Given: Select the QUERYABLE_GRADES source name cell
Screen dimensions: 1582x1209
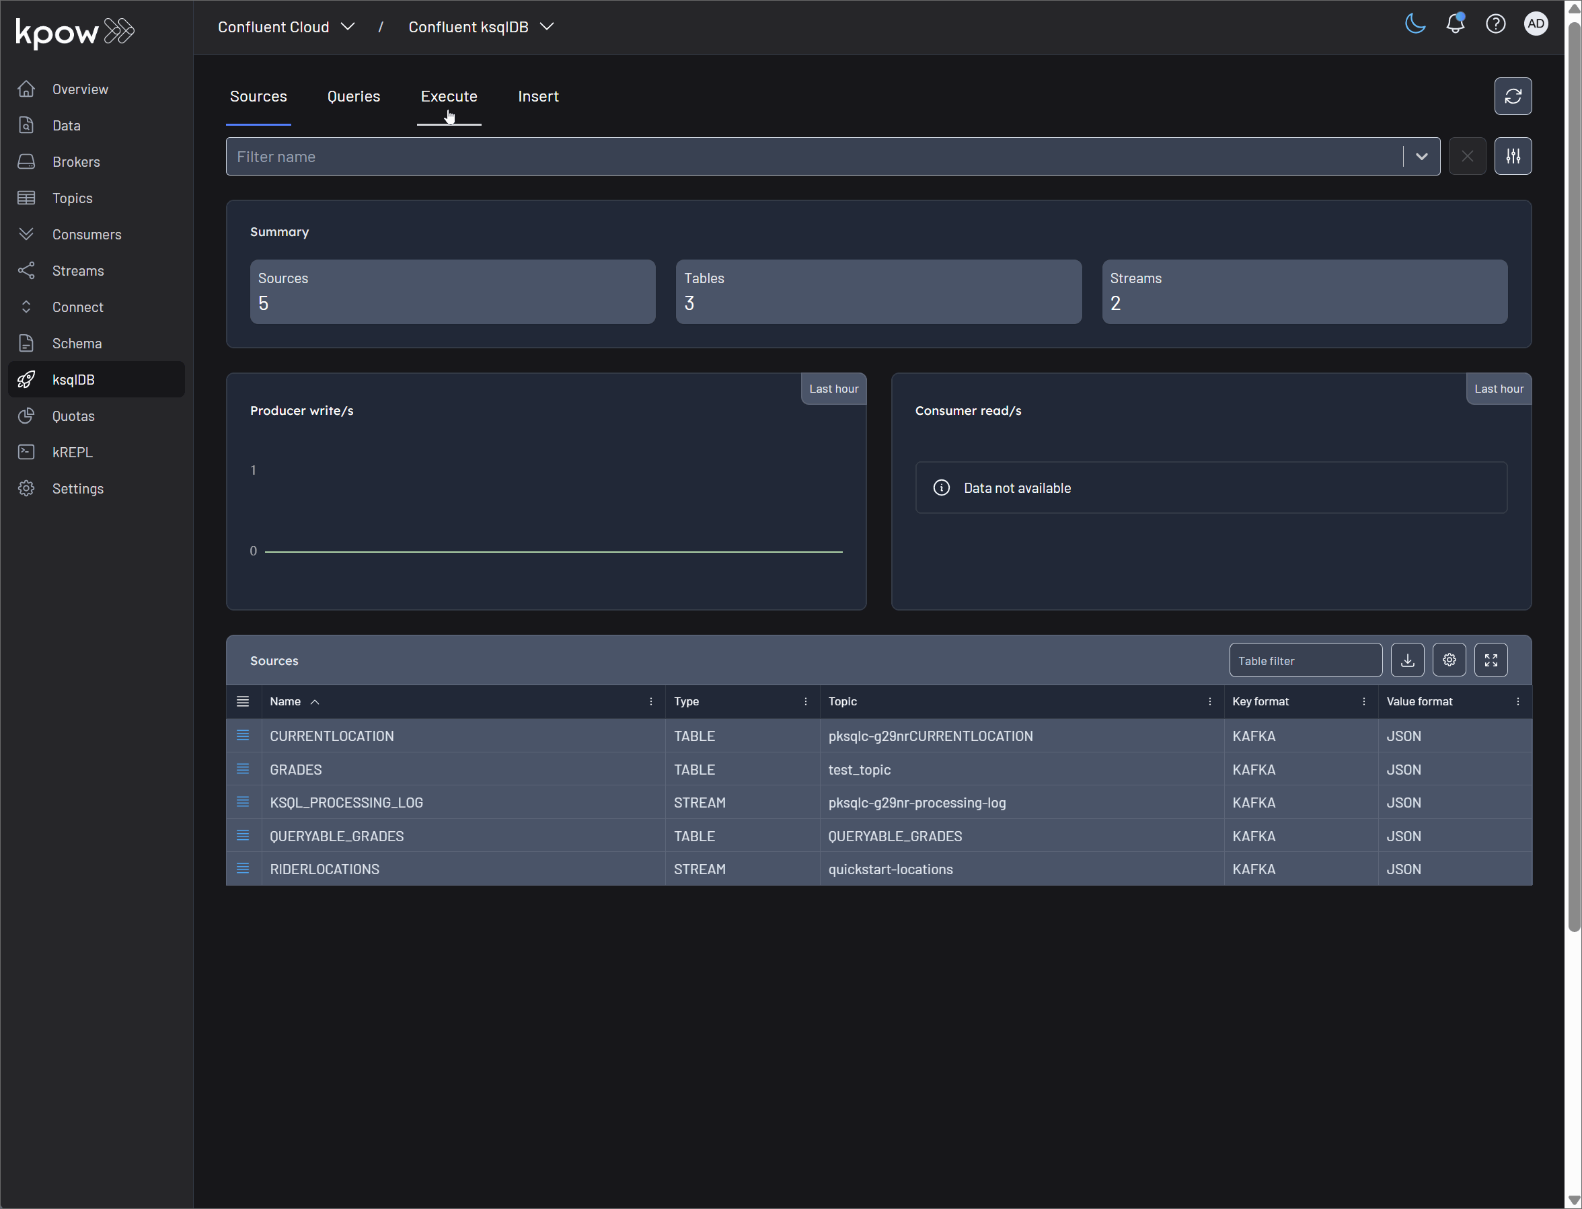Looking at the screenshot, I should point(463,836).
